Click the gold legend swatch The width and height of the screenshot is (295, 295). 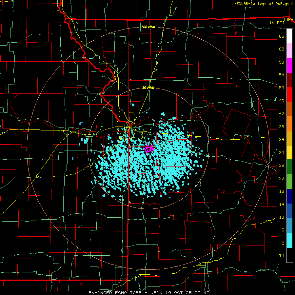coord(289,139)
